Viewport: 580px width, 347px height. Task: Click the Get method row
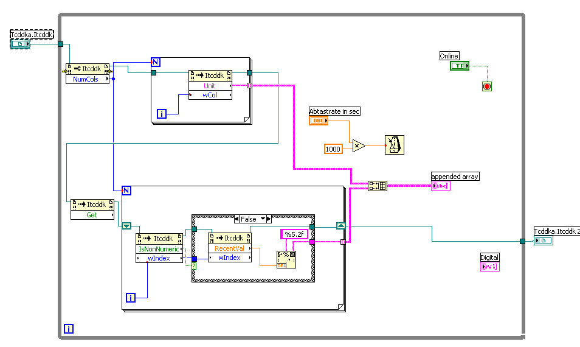click(x=92, y=215)
